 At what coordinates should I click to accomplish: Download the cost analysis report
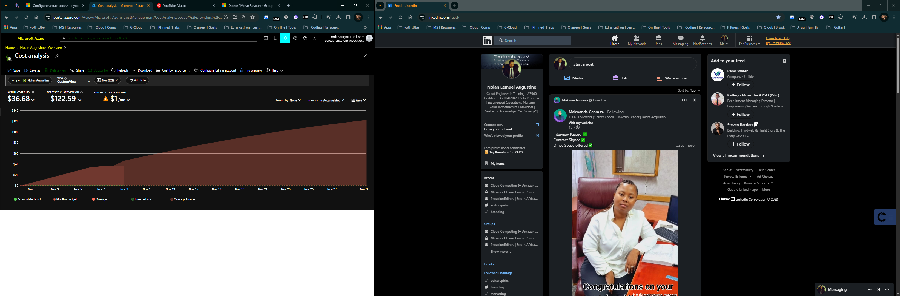tap(142, 70)
